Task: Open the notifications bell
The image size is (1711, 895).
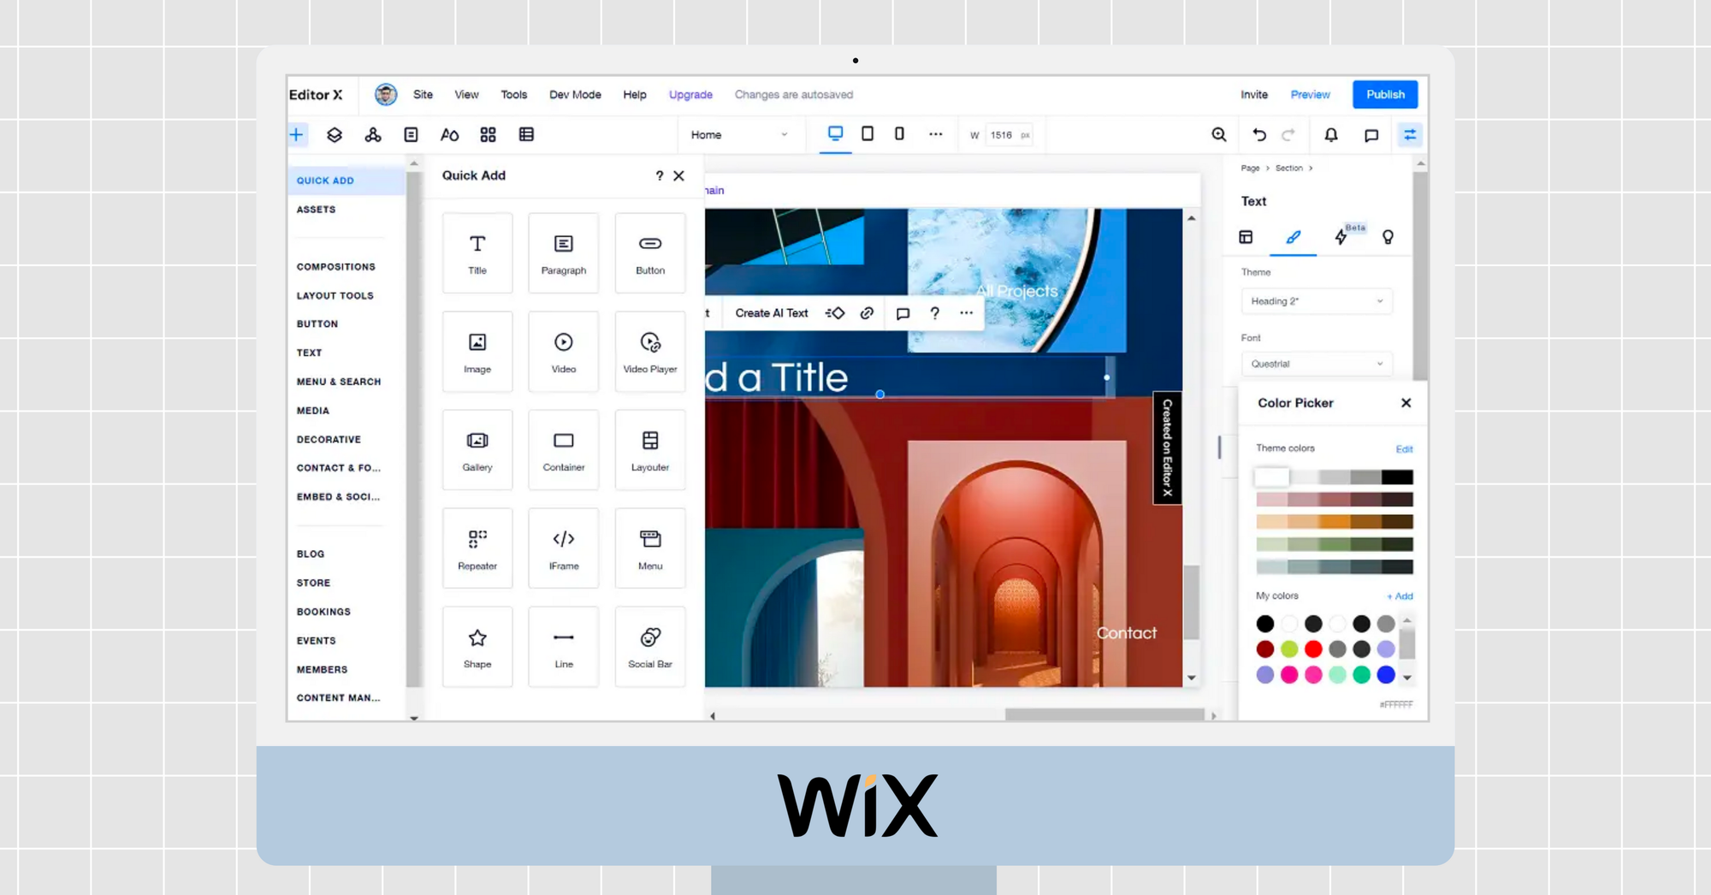Action: pos(1331,134)
